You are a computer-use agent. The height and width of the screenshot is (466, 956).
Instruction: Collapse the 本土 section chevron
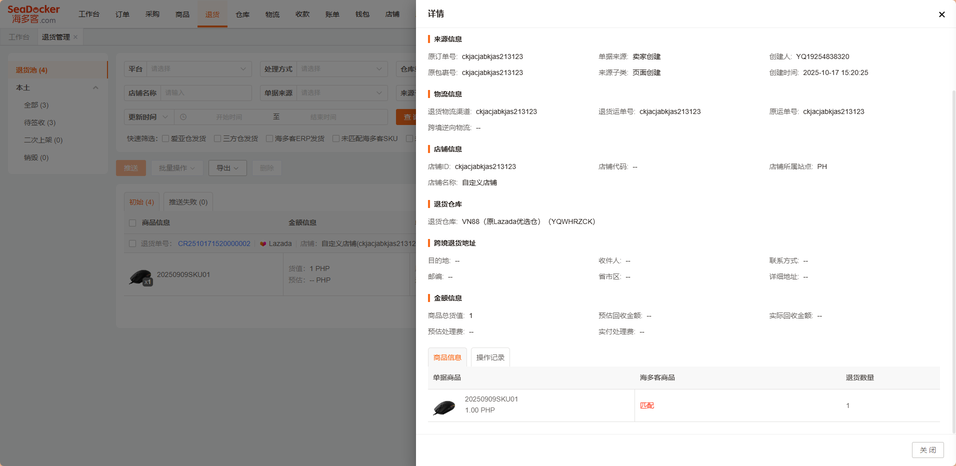pos(95,87)
